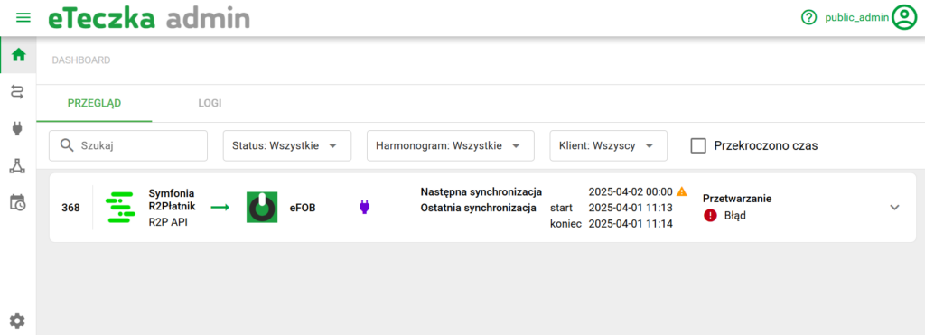The height and width of the screenshot is (335, 925).
Task: Click the eFOB power logo icon
Action: pos(262,207)
